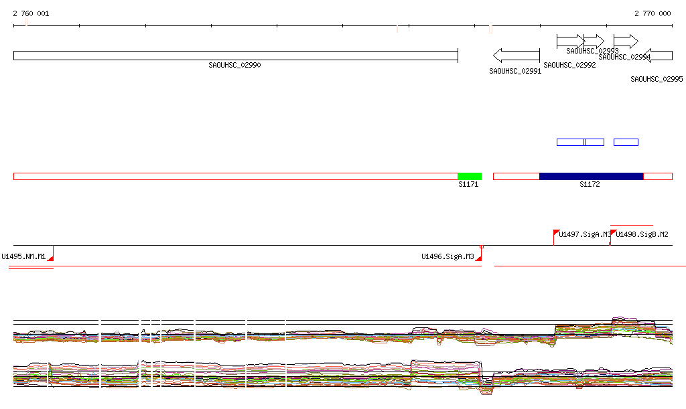Viewport: 686px width, 409px height.
Task: Click the red-outlined segment left of S1172
Action: [517, 177]
